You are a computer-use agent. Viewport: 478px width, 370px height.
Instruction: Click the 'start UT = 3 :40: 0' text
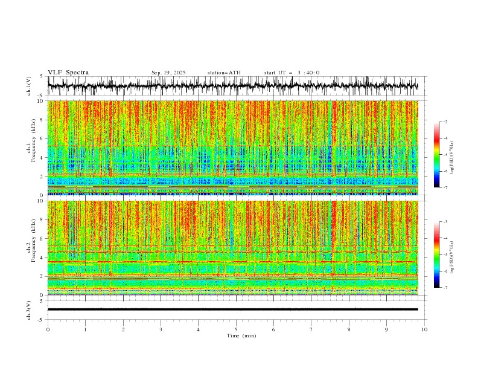pos(292,73)
